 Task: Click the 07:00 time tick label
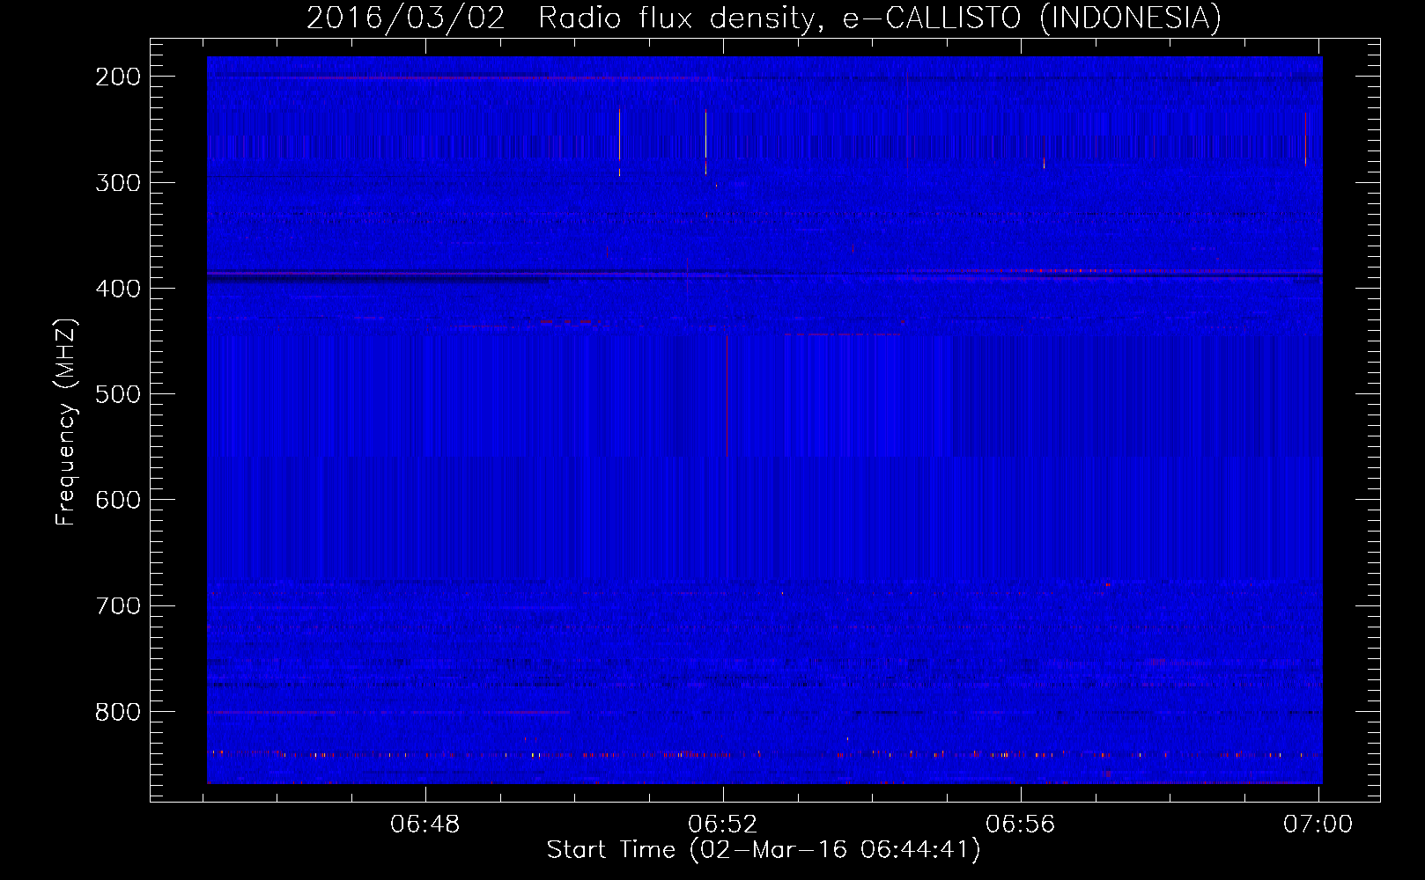click(x=1318, y=825)
